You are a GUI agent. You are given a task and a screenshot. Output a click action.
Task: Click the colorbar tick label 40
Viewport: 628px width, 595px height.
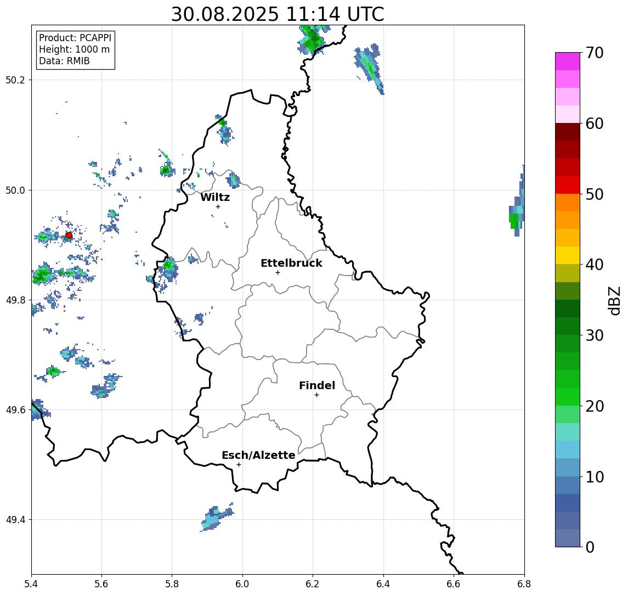point(595,265)
